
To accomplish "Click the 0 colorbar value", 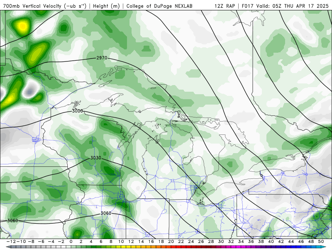I will 71,242.
